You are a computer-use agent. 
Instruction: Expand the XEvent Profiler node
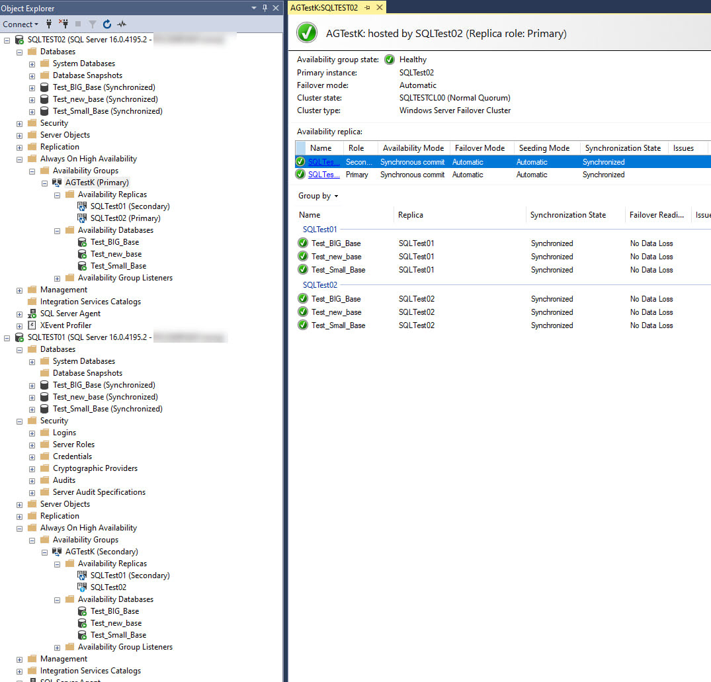(19, 326)
